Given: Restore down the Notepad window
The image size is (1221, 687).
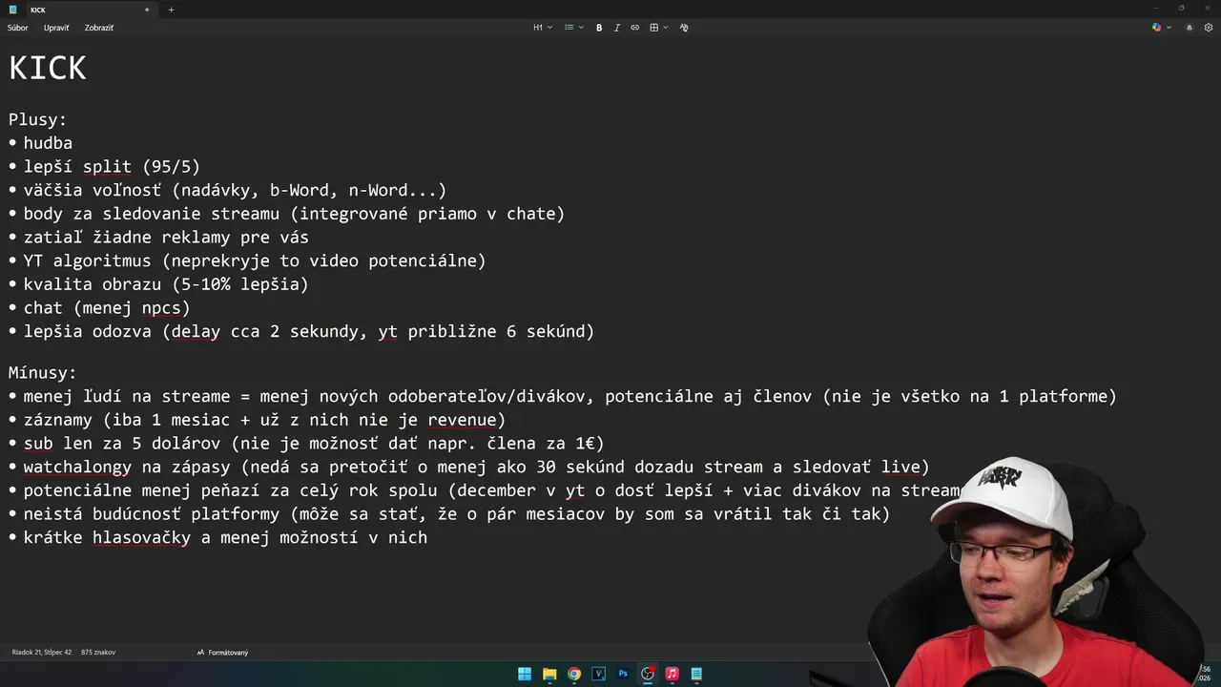Looking at the screenshot, I should (1181, 9).
